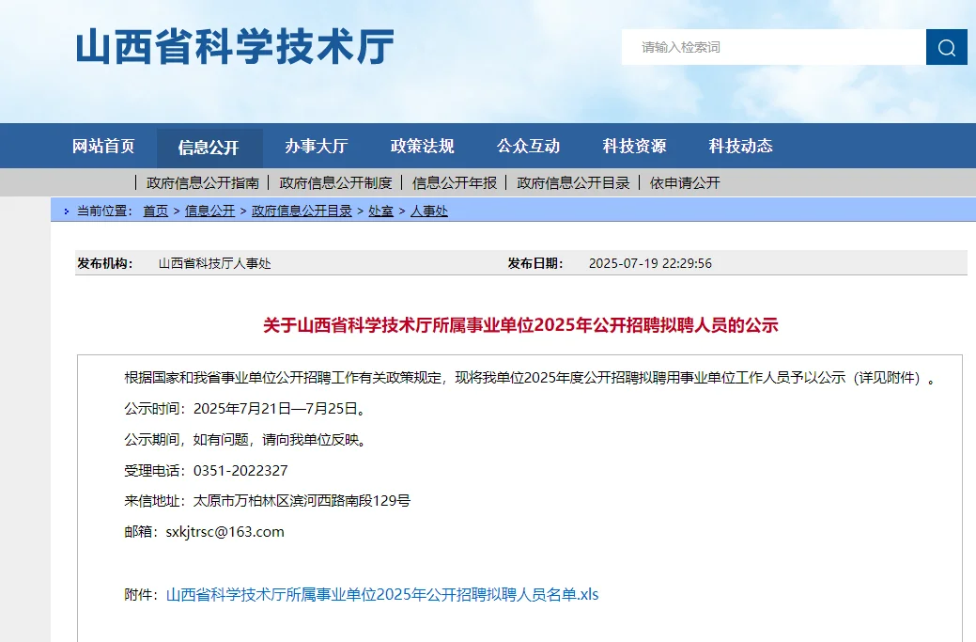Click 信息公开 in the breadcrumb
Viewport: 976px width, 642px height.
[209, 211]
